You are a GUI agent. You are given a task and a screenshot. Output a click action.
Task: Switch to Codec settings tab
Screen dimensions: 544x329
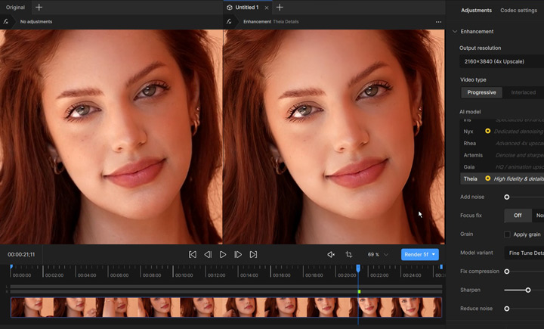pyautogui.click(x=518, y=11)
